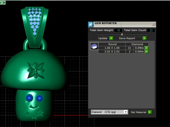Click the Update button label

click(x=103, y=38)
